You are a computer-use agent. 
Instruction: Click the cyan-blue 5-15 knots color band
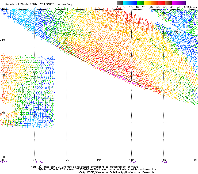(130, 3)
